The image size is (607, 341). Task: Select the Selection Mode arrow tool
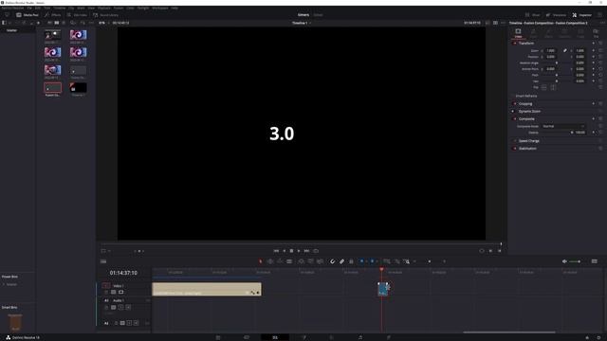(261, 261)
